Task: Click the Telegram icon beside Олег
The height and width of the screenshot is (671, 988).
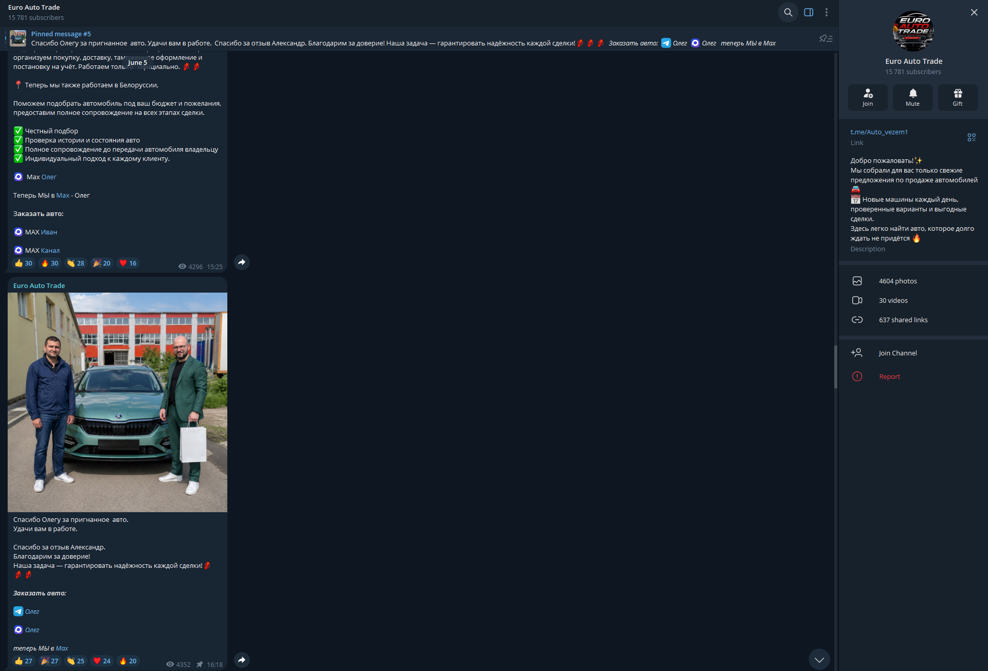Action: 18,611
